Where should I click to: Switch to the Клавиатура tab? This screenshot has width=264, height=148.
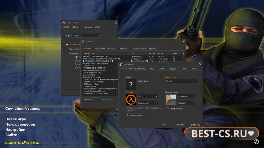pos(141,69)
